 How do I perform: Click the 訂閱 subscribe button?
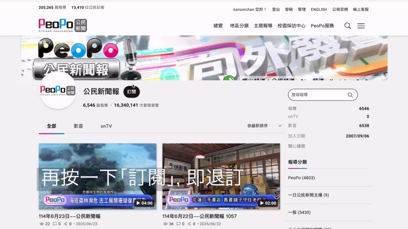point(131,92)
